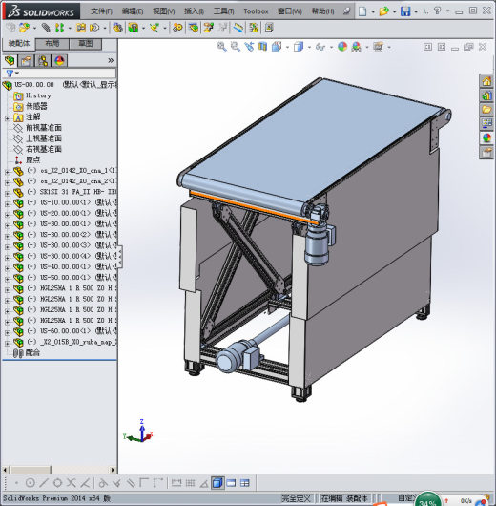Open the 视图(V) menu

[163, 11]
